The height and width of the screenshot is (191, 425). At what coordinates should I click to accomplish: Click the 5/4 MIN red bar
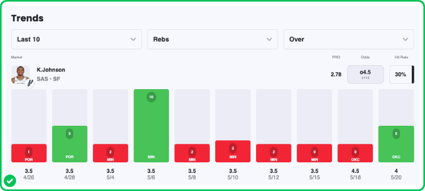[x=110, y=153]
